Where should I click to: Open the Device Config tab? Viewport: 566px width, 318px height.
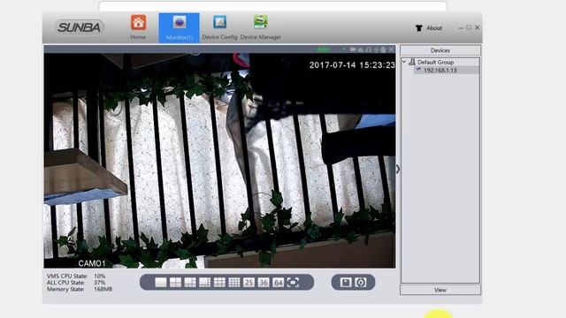(219, 27)
